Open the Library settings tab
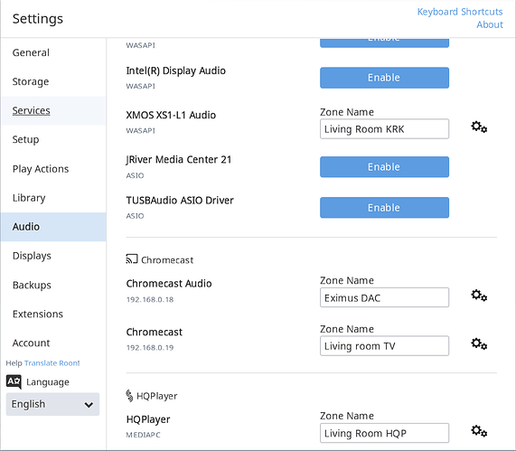The width and height of the screenshot is (516, 451). (x=53, y=198)
